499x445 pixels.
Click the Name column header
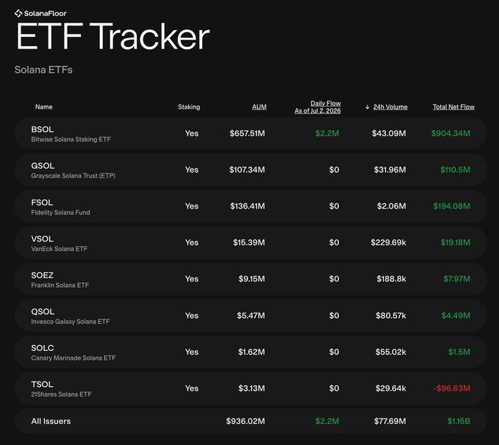tap(44, 107)
